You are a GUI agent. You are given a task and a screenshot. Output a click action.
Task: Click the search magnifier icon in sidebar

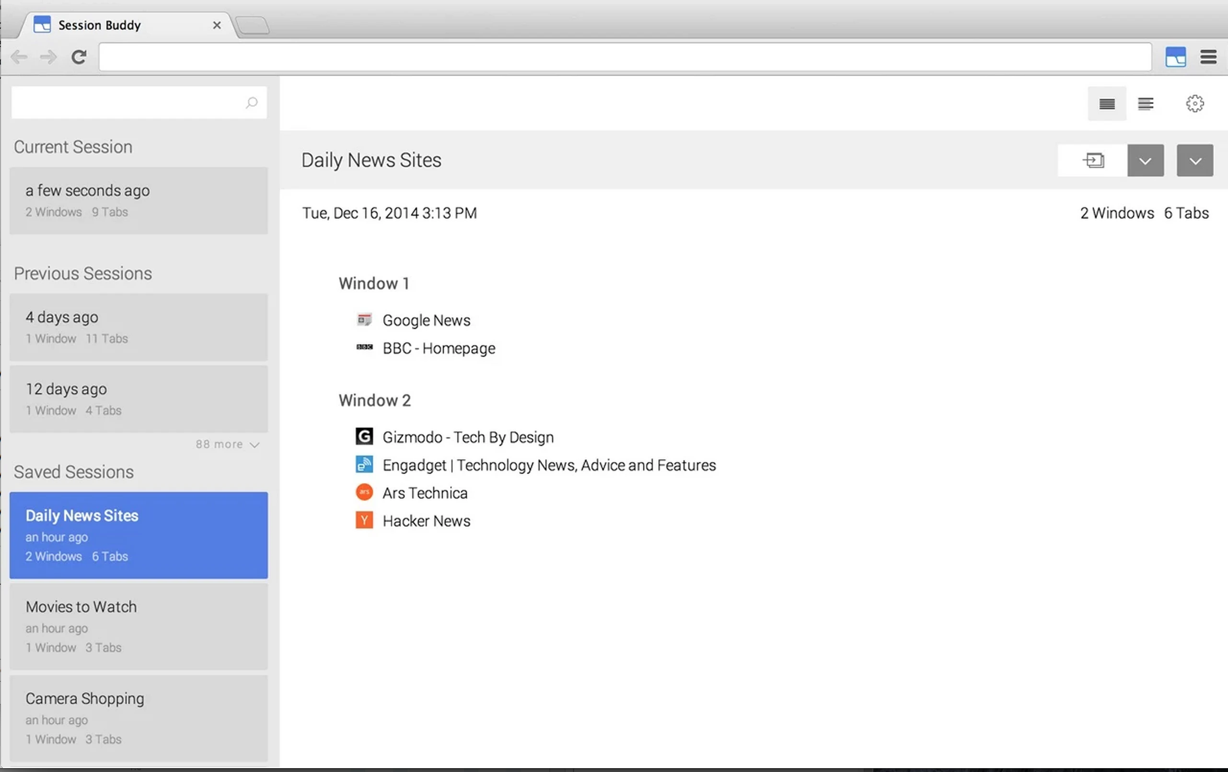pyautogui.click(x=252, y=103)
